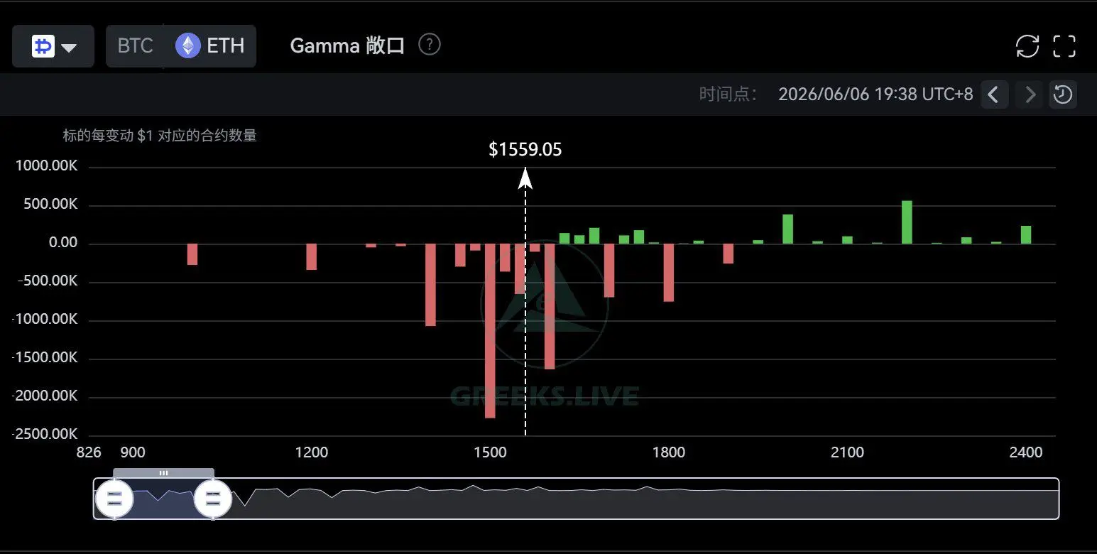Click the green bar at 2200 strike
Viewport: 1097px width, 554px height.
pos(907,222)
